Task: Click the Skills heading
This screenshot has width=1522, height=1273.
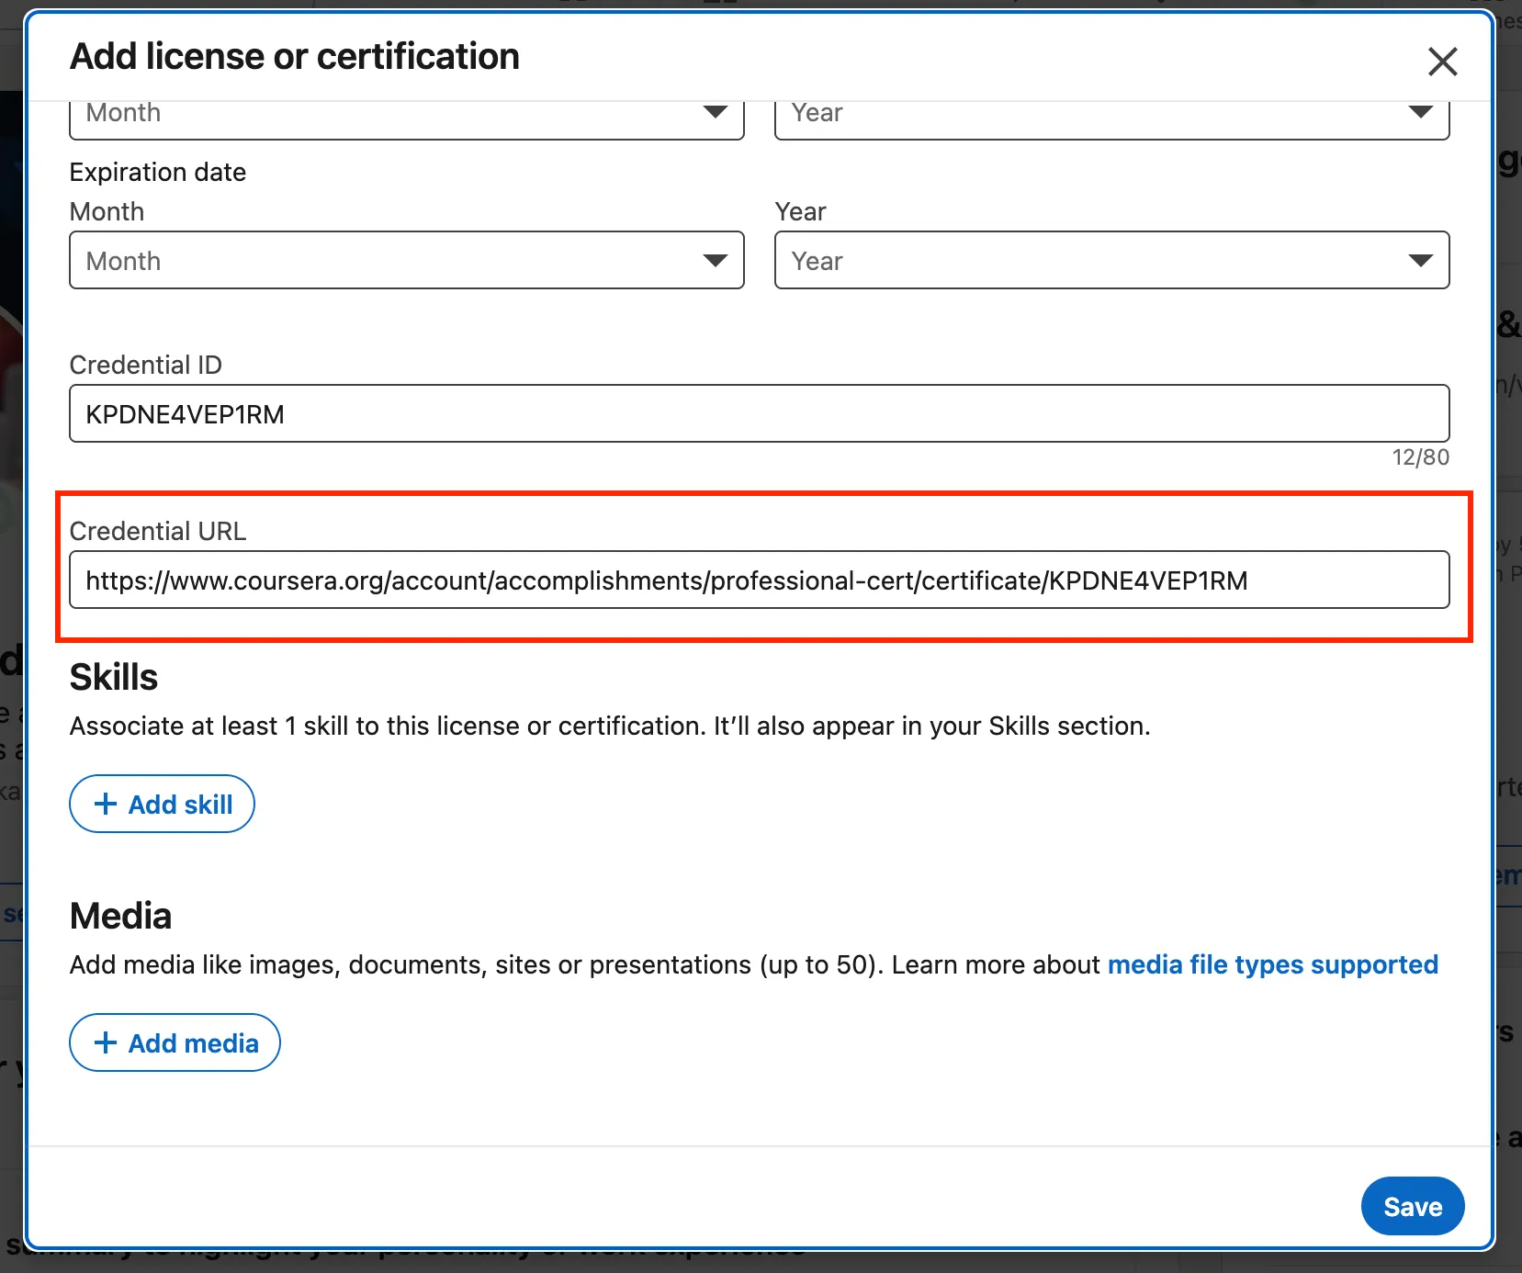Action: click(x=114, y=677)
